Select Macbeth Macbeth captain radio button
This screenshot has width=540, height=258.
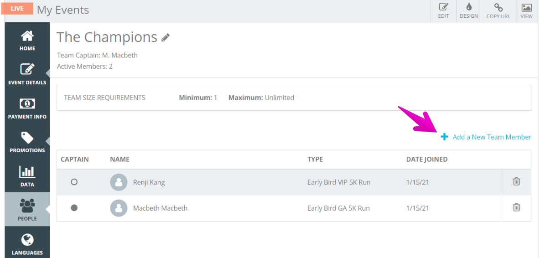(x=74, y=208)
